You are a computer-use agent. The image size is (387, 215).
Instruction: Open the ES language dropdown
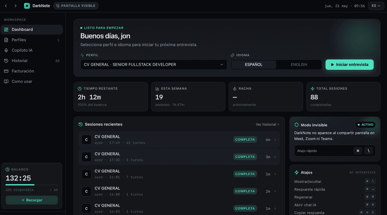point(376,6)
